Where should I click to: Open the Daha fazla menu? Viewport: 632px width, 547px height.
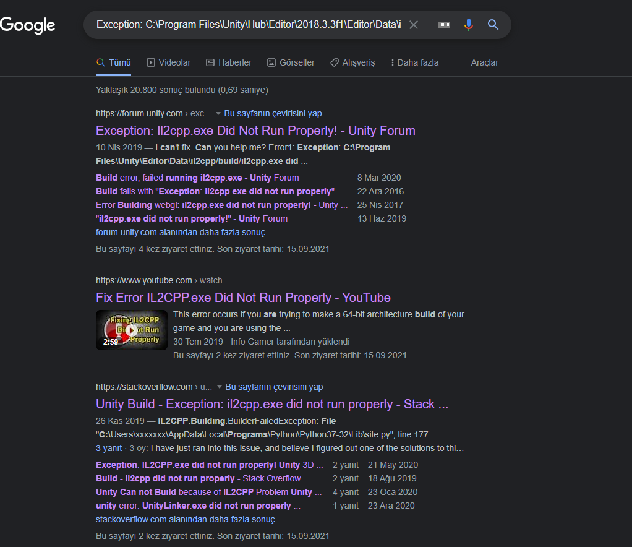(415, 62)
